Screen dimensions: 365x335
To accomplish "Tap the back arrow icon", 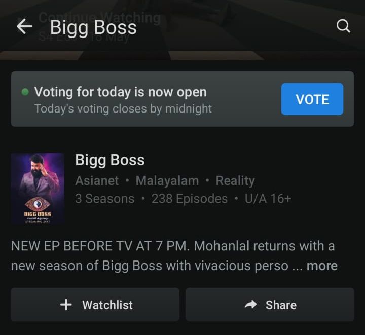I will pyautogui.click(x=24, y=26).
